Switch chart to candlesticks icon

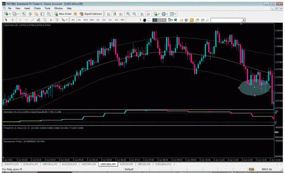[x=115, y=14]
